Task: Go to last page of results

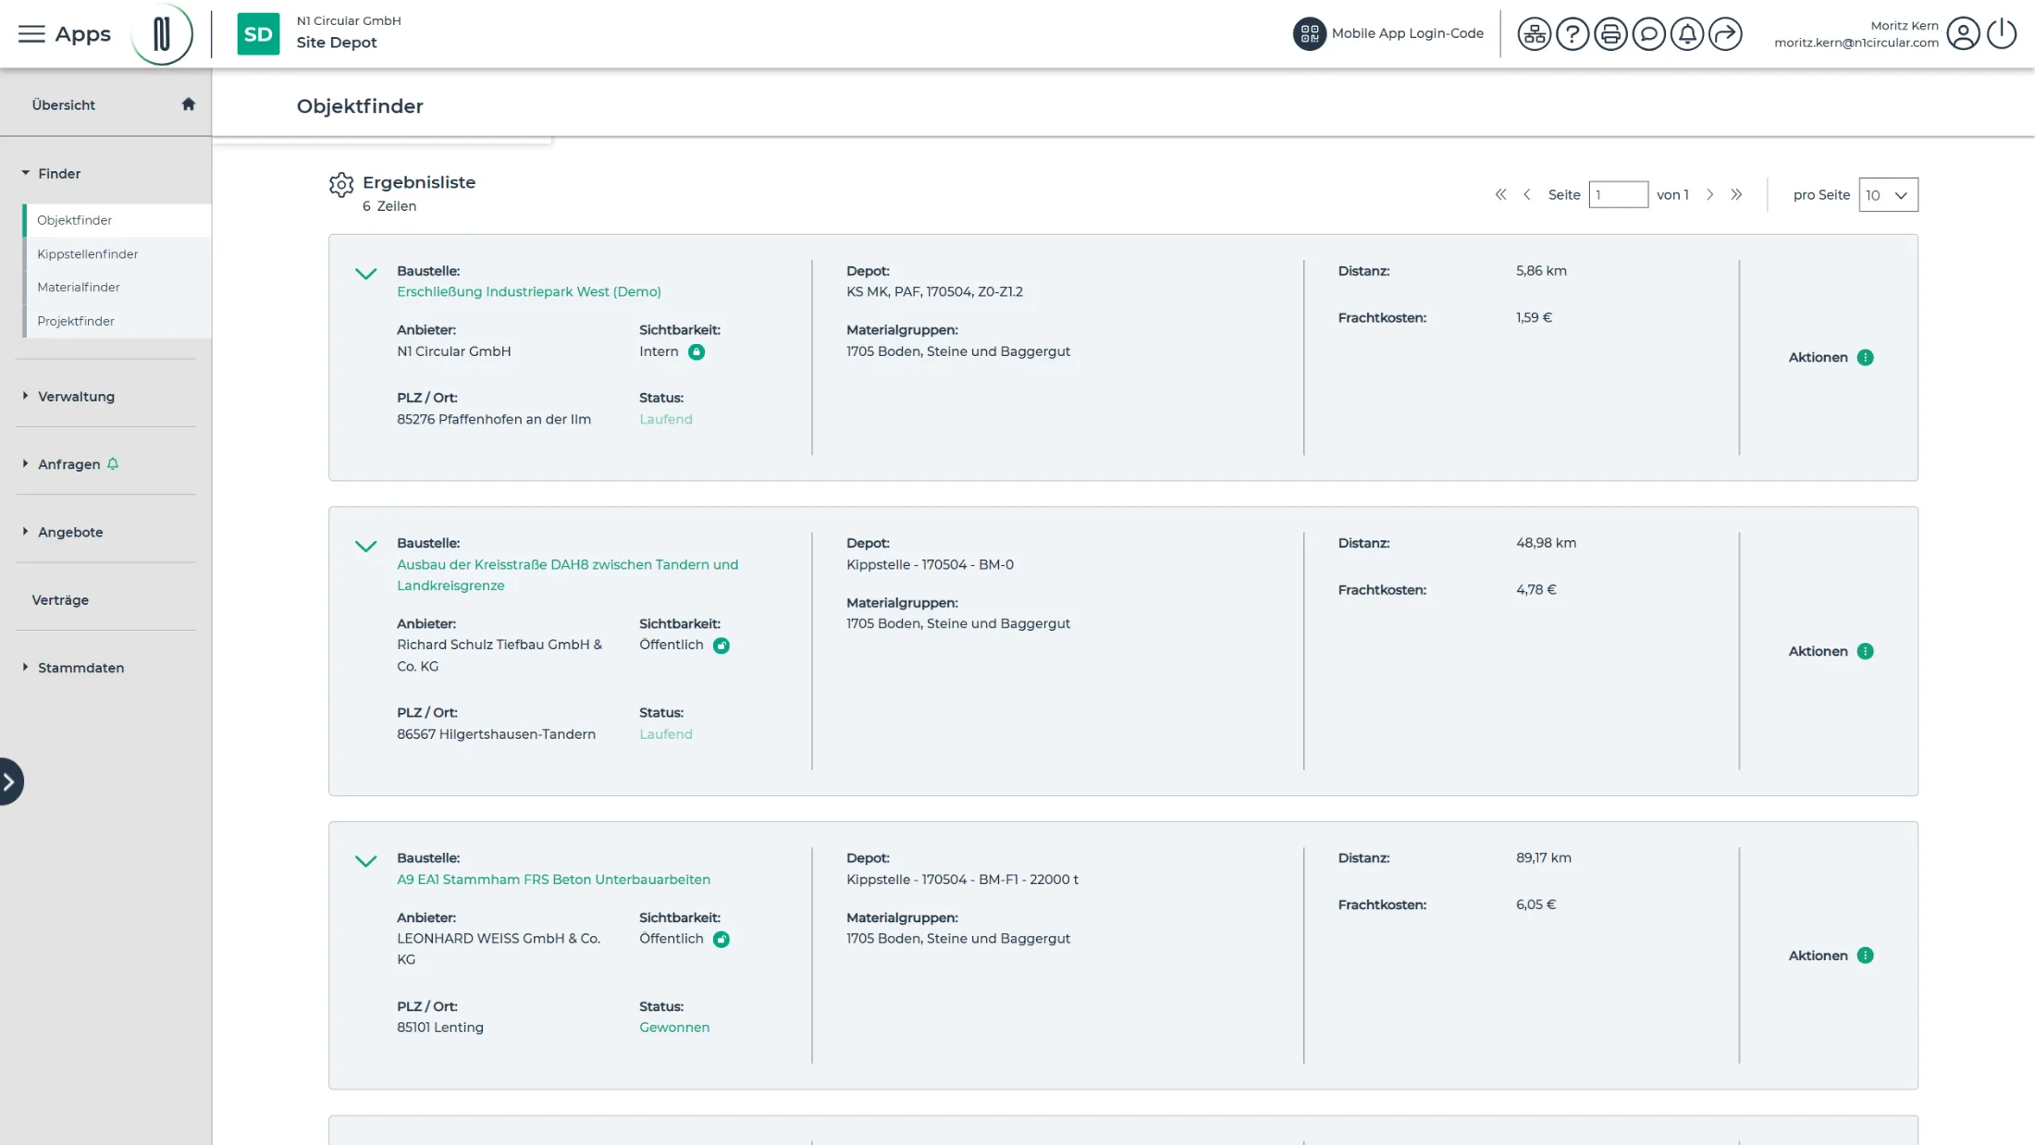Action: [1736, 194]
